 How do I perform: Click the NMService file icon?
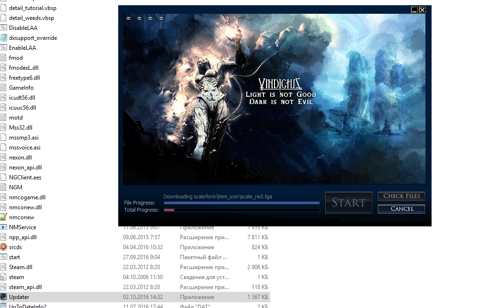[3, 227]
